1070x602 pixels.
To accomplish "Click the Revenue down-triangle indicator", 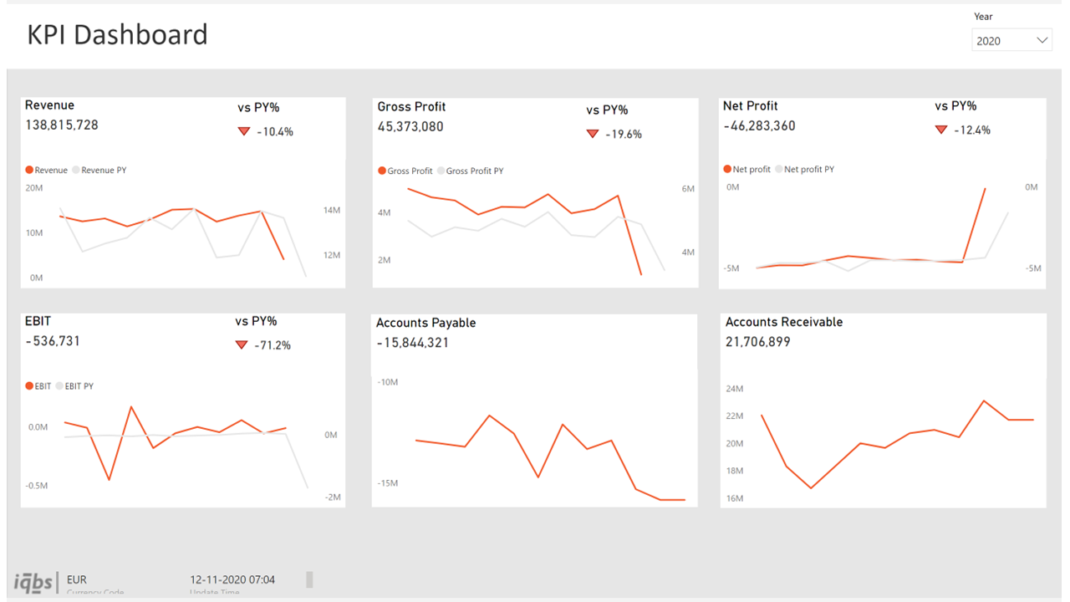I will tap(244, 131).
